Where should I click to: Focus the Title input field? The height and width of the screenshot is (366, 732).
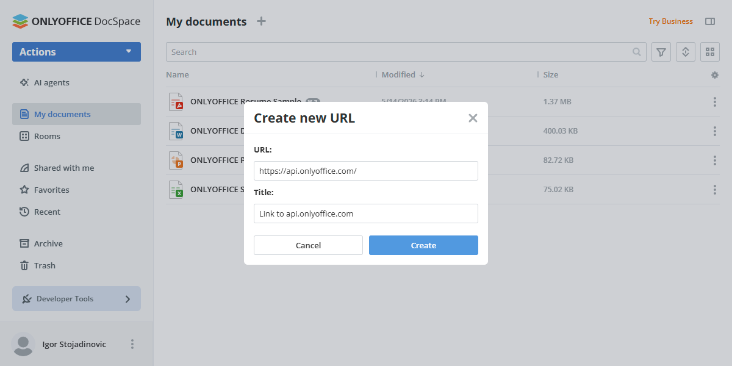pyautogui.click(x=366, y=213)
